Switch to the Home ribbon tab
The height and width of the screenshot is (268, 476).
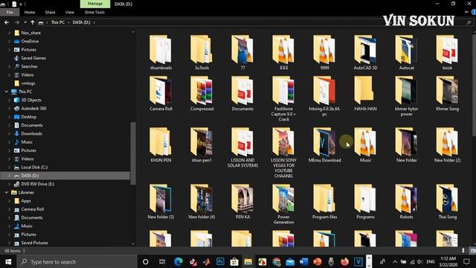(30, 12)
